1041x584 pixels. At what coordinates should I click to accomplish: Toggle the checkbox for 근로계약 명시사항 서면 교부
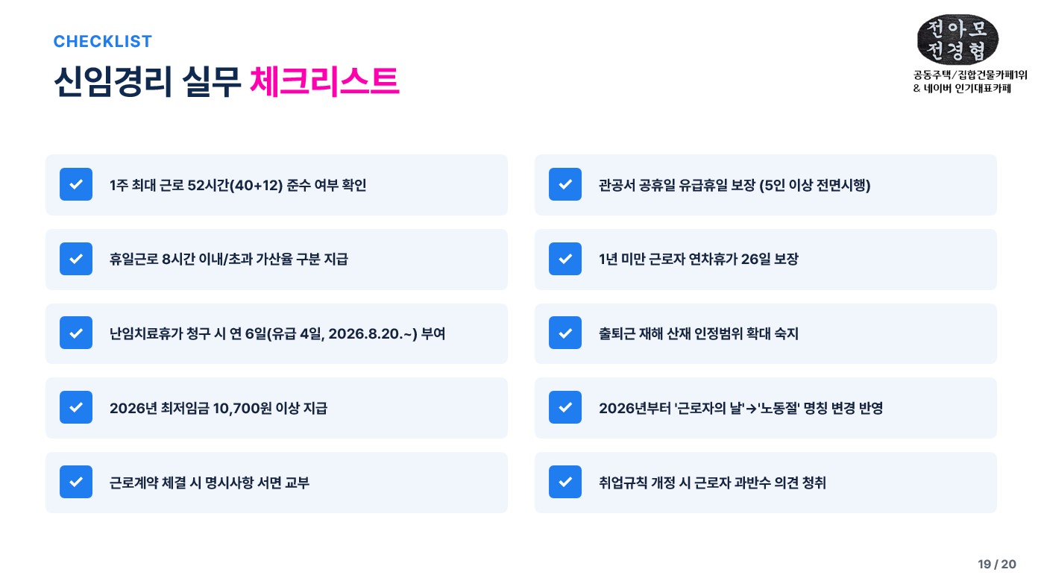tap(76, 482)
